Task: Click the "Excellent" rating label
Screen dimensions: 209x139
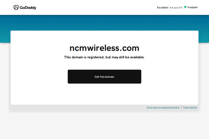Action: 163,8
